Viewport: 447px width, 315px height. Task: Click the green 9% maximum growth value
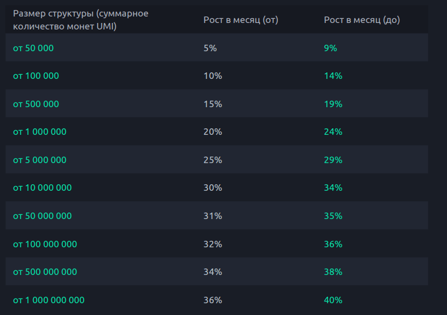pos(330,48)
